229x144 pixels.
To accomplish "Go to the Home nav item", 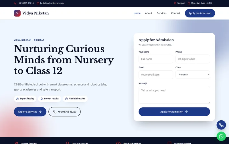I will click(137, 13).
